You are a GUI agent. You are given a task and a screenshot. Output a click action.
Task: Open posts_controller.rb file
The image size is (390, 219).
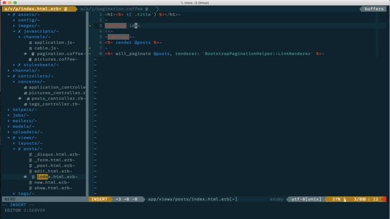[57, 99]
